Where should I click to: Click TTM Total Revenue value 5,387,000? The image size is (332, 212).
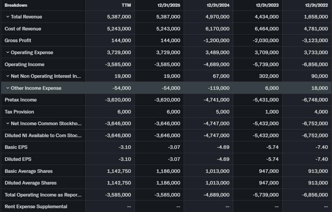tap(119, 17)
